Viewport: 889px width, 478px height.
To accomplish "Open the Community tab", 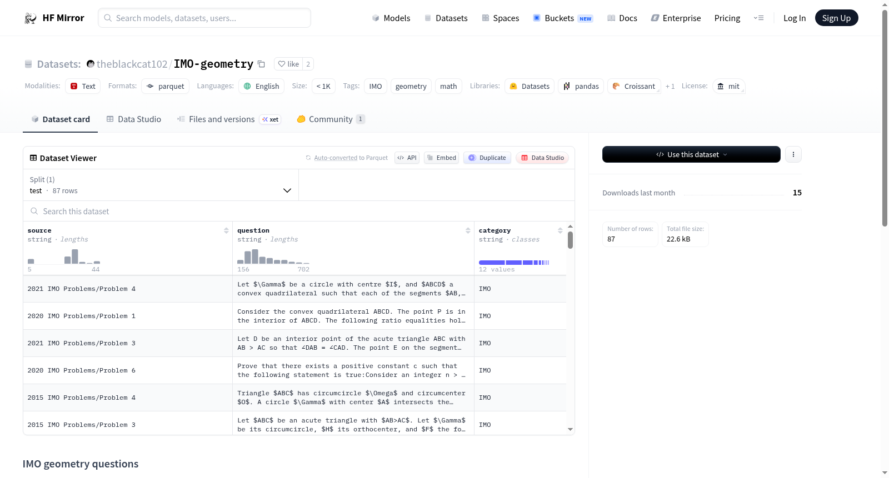I will click(x=331, y=119).
